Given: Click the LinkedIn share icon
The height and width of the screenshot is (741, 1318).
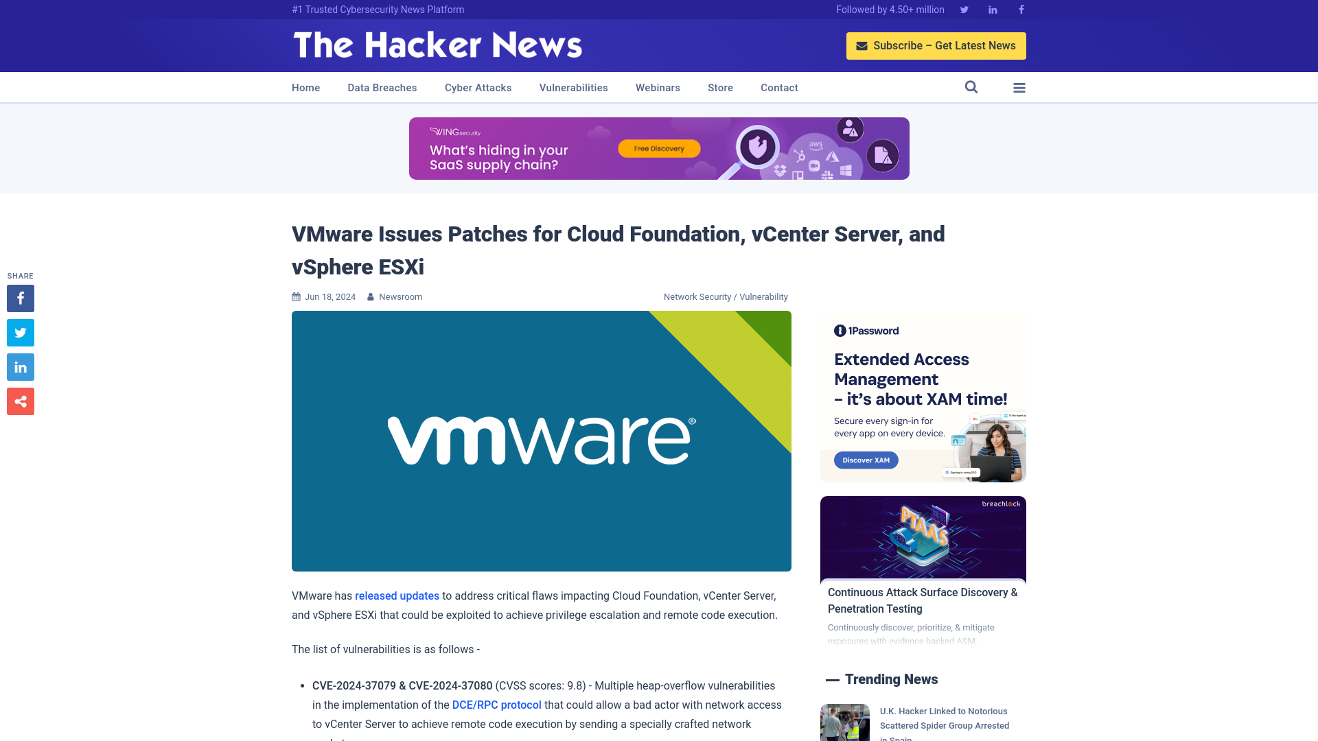Looking at the screenshot, I should (20, 367).
